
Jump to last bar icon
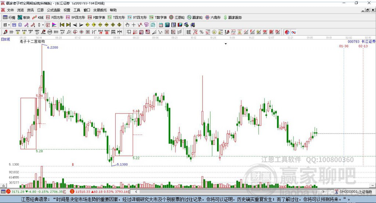(68, 25)
